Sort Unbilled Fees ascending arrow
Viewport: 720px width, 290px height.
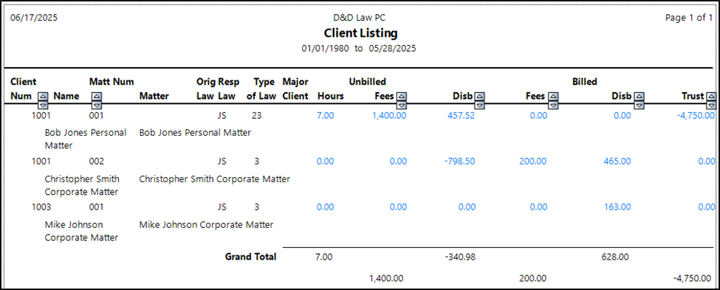402,97
